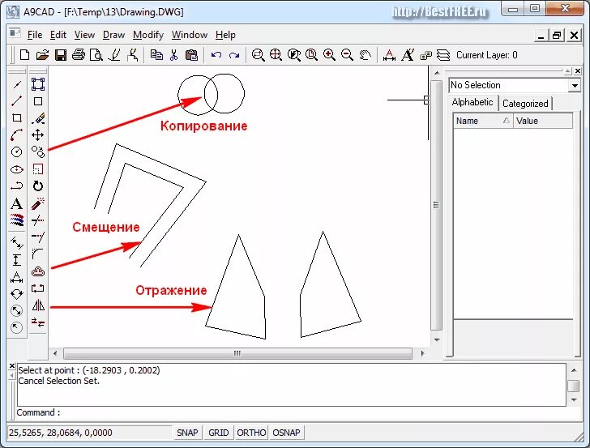This screenshot has width=590, height=448.
Task: Select the vertical dimension tool
Action: coord(16,260)
